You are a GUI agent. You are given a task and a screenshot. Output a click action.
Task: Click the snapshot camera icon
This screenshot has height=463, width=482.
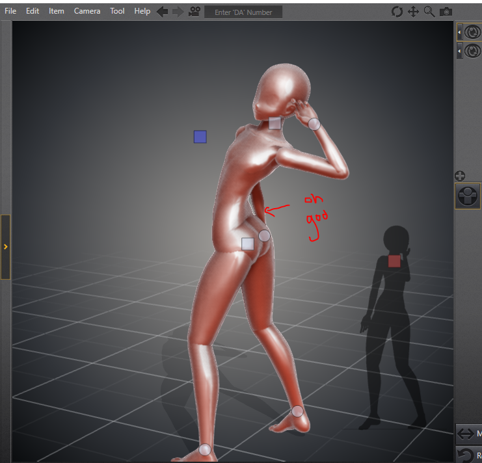(x=446, y=12)
